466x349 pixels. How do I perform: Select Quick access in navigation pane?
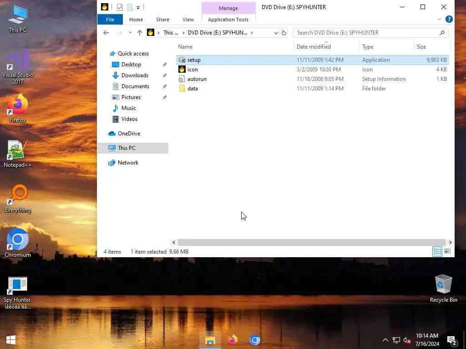coord(133,54)
